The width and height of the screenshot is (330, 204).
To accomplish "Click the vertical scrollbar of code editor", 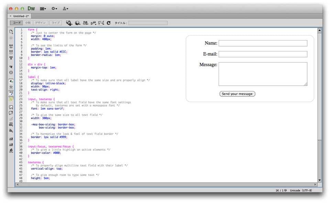I will (x=320, y=103).
